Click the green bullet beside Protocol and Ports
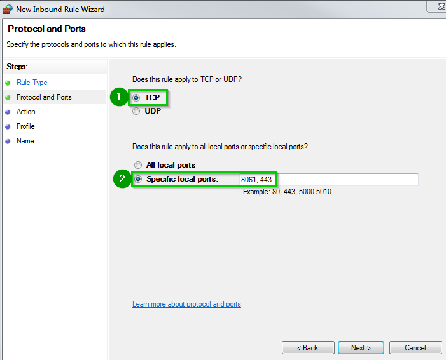 [x=8, y=97]
